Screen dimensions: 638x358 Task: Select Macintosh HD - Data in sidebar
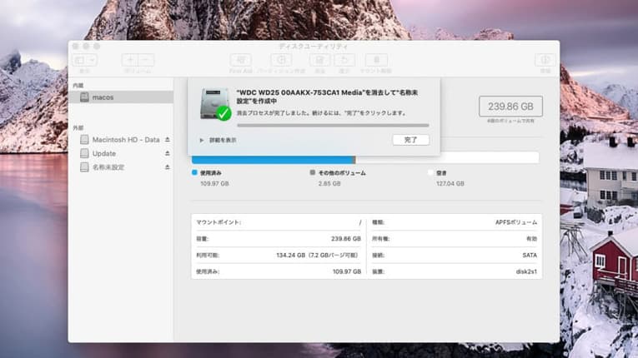click(125, 140)
